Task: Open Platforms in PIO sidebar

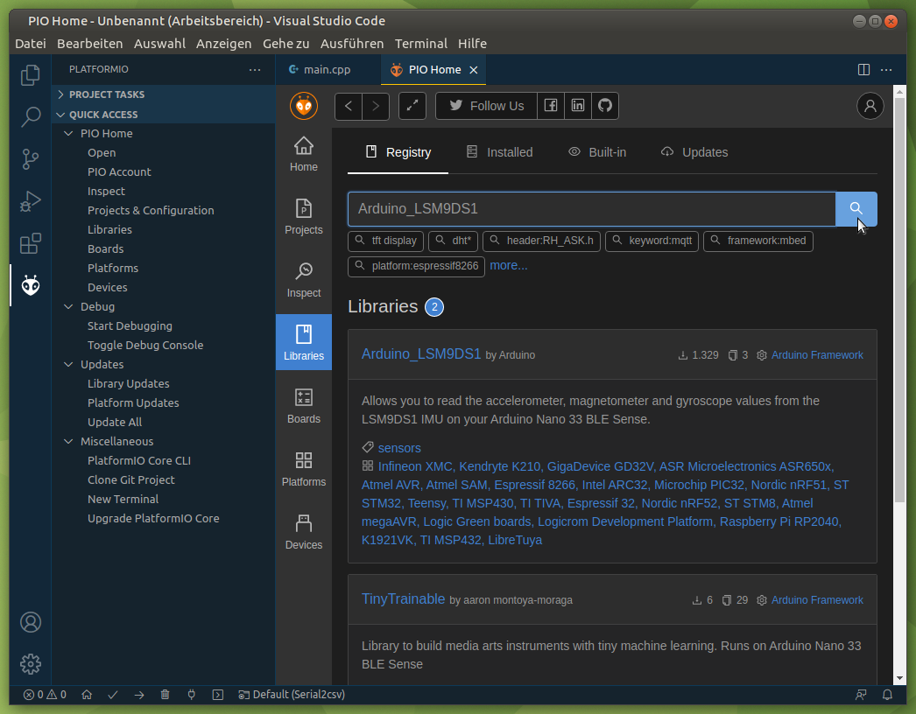Action: point(304,469)
